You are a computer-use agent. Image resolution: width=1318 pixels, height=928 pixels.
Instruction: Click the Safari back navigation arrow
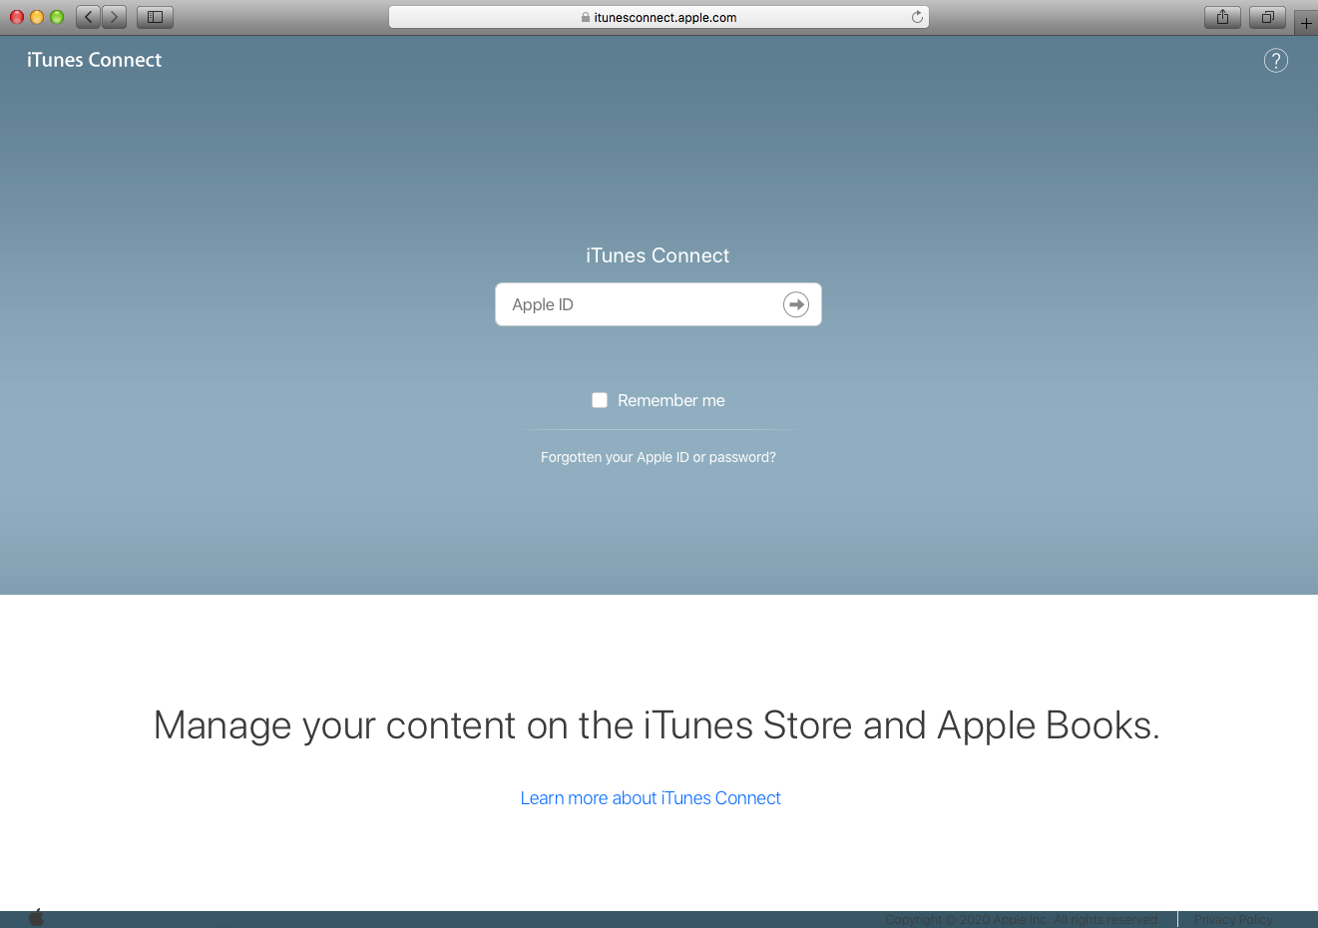pos(89,17)
